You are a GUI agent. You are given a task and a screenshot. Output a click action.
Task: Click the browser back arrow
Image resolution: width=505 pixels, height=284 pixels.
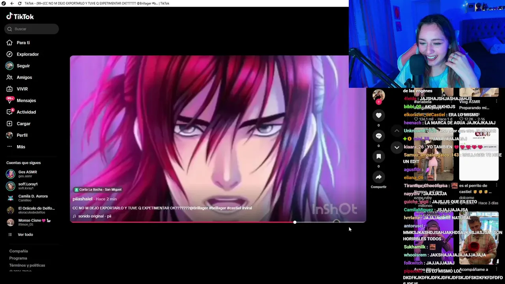point(12,3)
